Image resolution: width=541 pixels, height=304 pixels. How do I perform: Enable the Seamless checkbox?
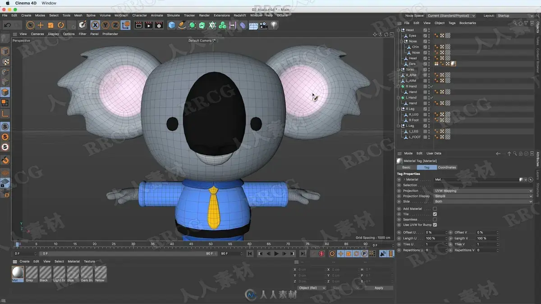click(x=435, y=219)
